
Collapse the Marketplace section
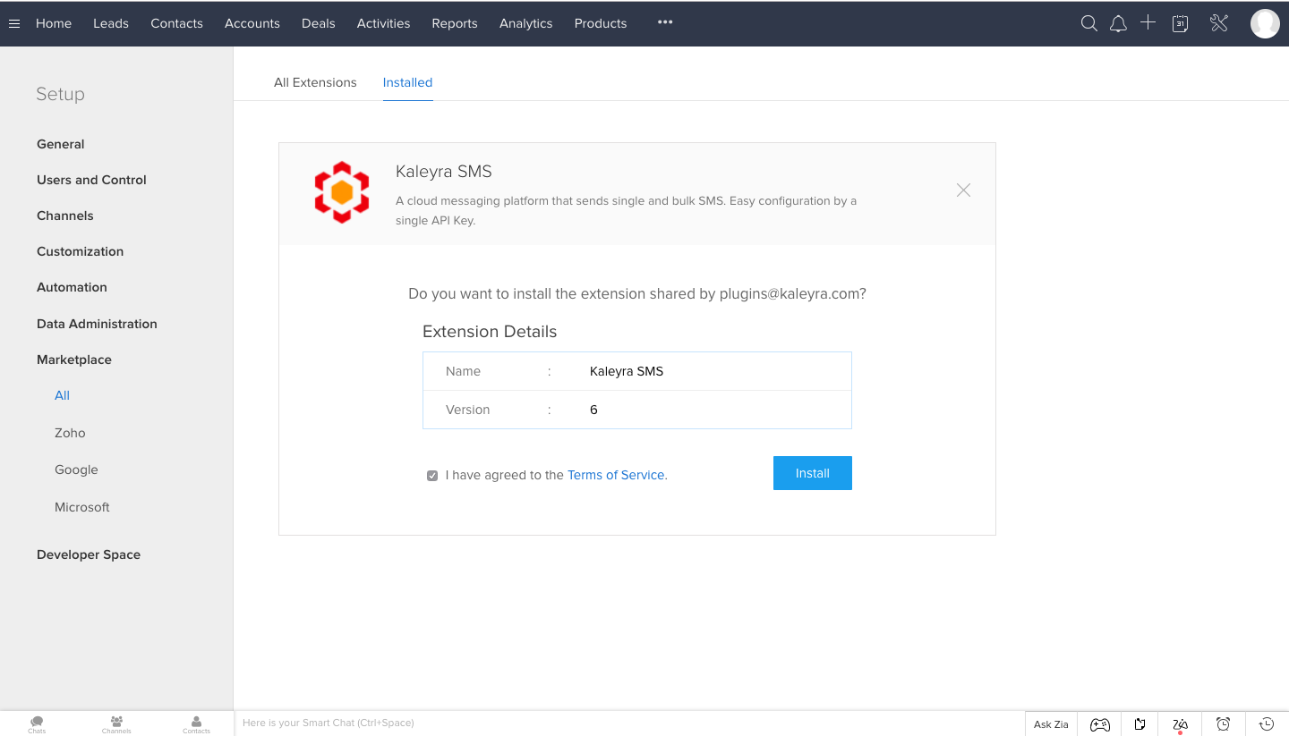pyautogui.click(x=74, y=360)
